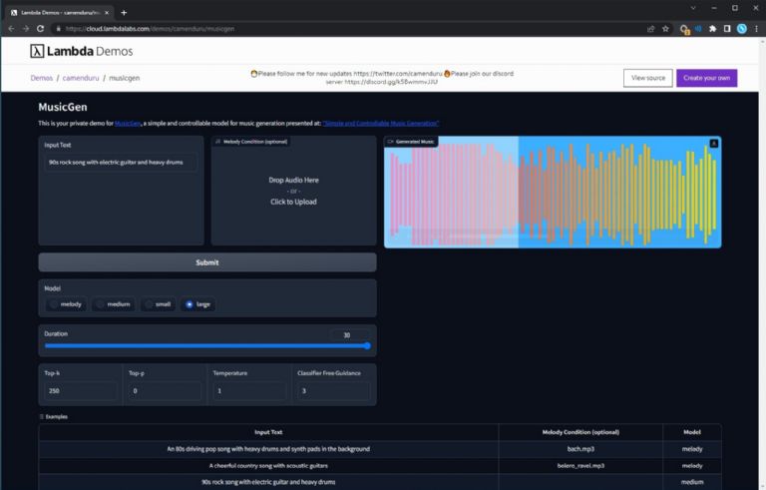Focus the Top-p field
766x490 pixels.
(165, 391)
